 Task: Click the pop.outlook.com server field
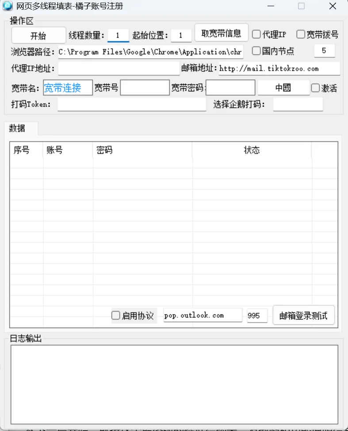(x=203, y=315)
